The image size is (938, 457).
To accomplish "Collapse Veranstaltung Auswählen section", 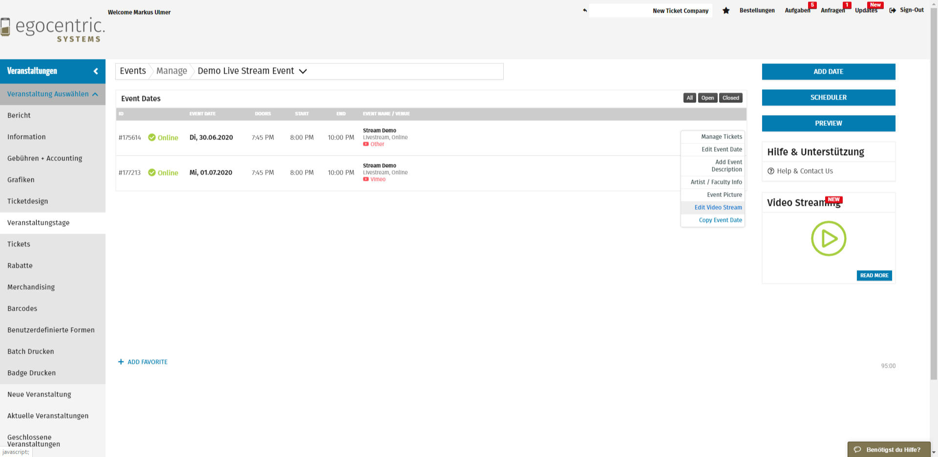I will (x=95, y=94).
